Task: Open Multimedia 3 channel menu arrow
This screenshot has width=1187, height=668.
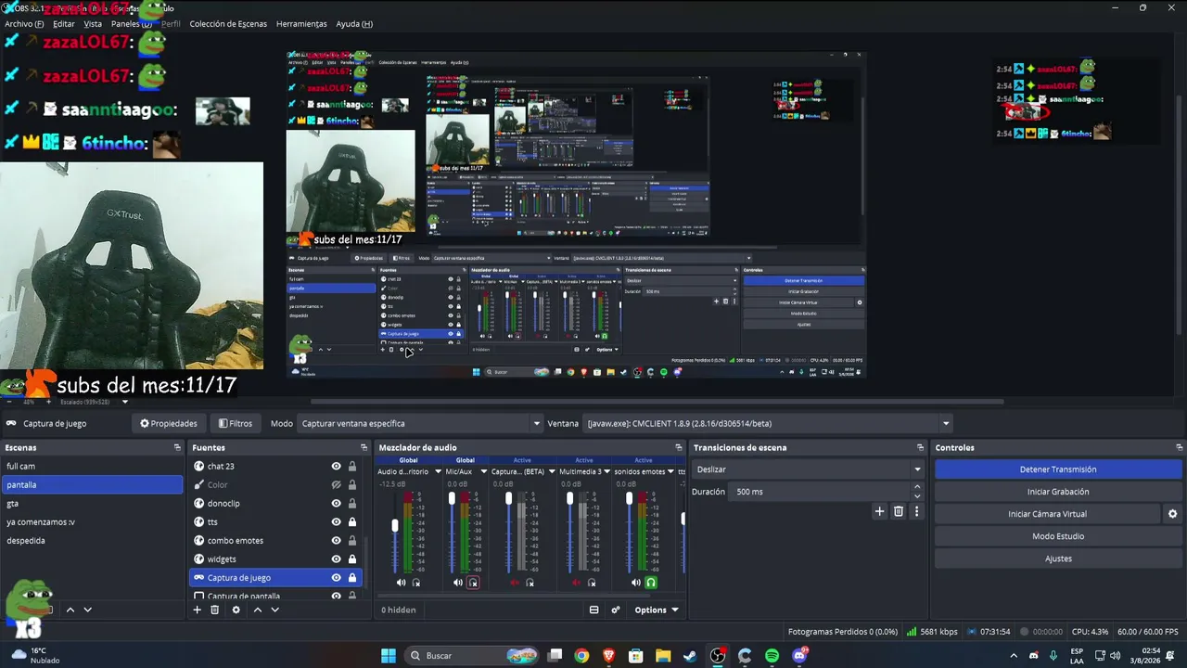Action: click(x=607, y=471)
